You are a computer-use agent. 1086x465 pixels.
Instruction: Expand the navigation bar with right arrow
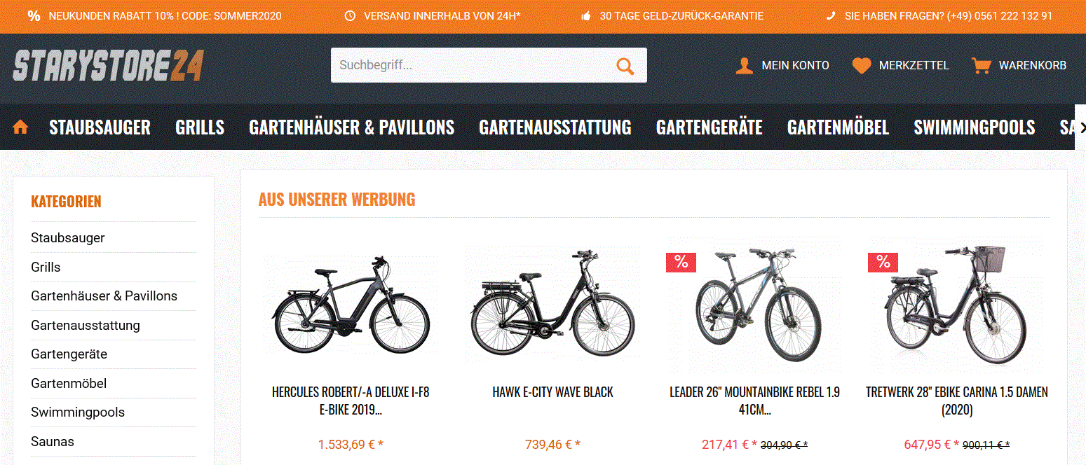pyautogui.click(x=1080, y=127)
